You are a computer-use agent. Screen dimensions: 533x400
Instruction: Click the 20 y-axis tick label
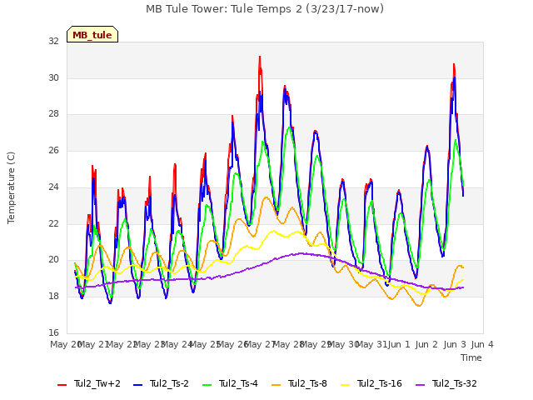pyautogui.click(x=53, y=260)
